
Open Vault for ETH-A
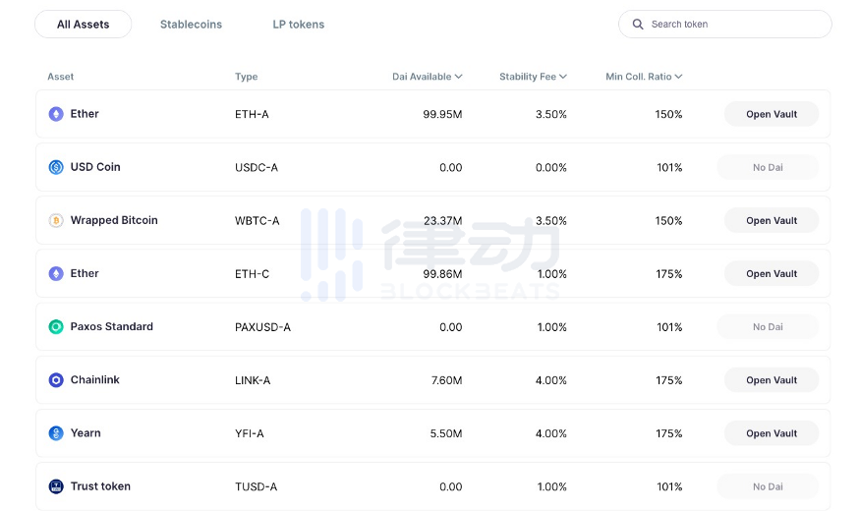pyautogui.click(x=772, y=114)
